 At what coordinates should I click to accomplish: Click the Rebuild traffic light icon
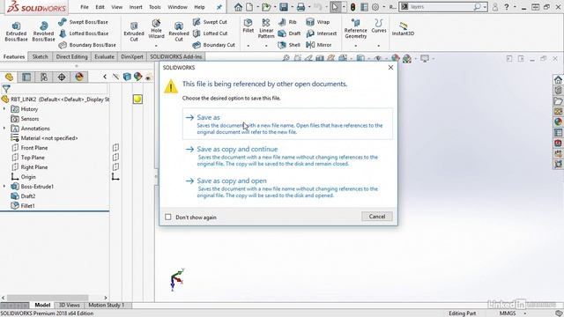click(352, 7)
